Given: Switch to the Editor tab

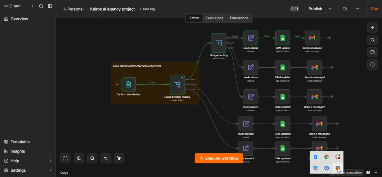Looking at the screenshot, I should click(x=194, y=18).
